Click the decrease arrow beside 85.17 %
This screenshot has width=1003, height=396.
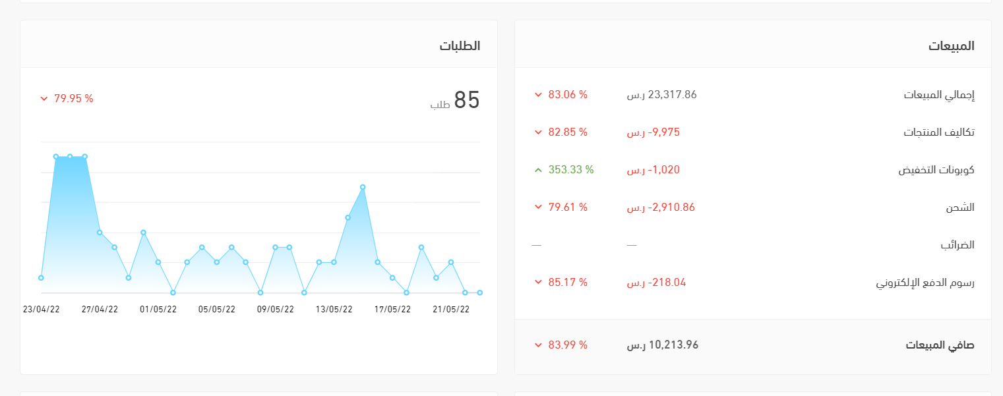click(x=538, y=283)
